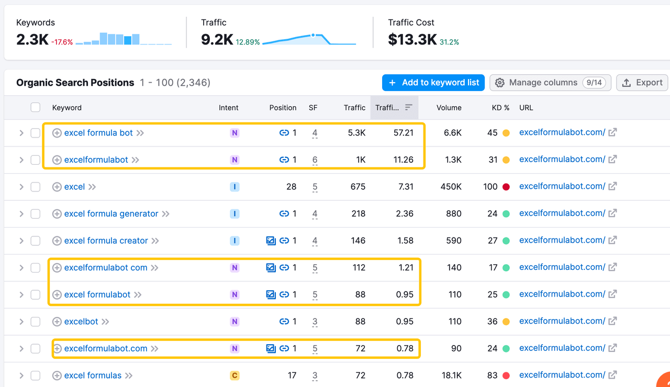Check the box for 'excel formula generator' row
This screenshot has height=387, width=670.
(35, 214)
